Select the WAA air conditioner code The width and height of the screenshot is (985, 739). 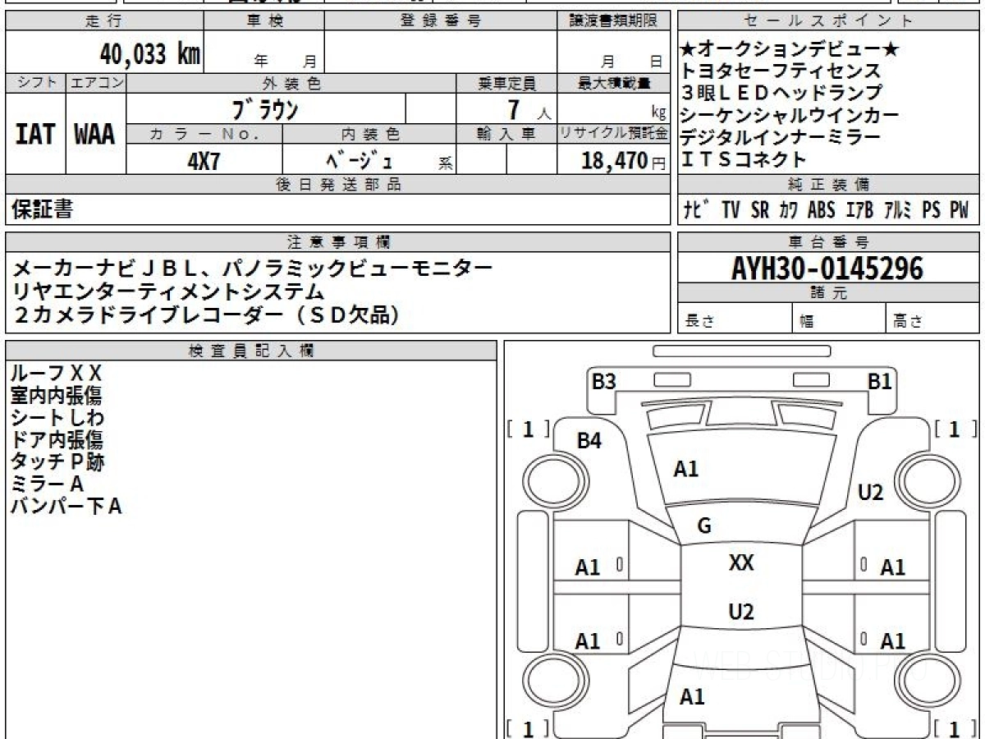click(x=95, y=135)
